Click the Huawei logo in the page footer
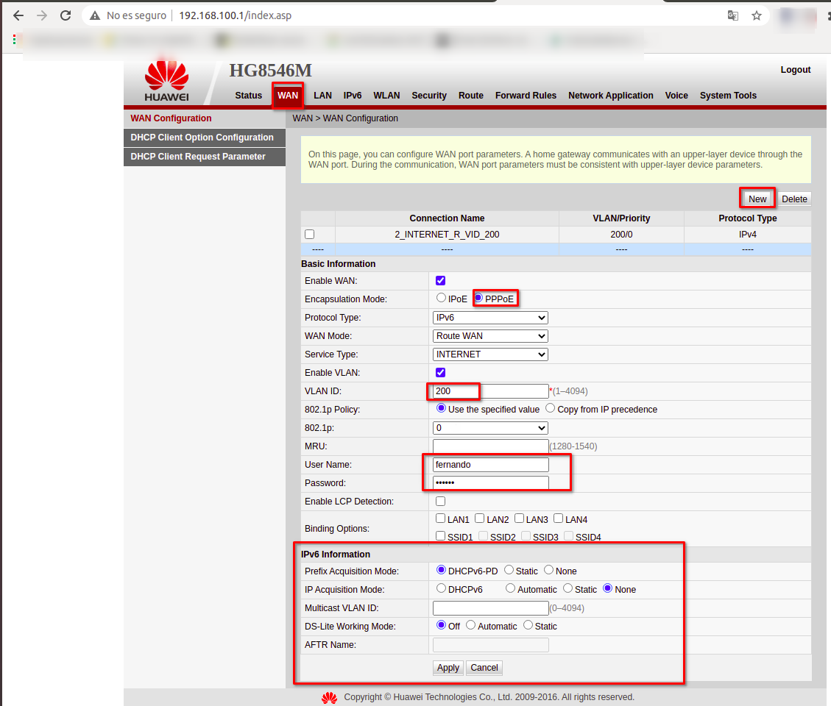The image size is (831, 706). (329, 697)
